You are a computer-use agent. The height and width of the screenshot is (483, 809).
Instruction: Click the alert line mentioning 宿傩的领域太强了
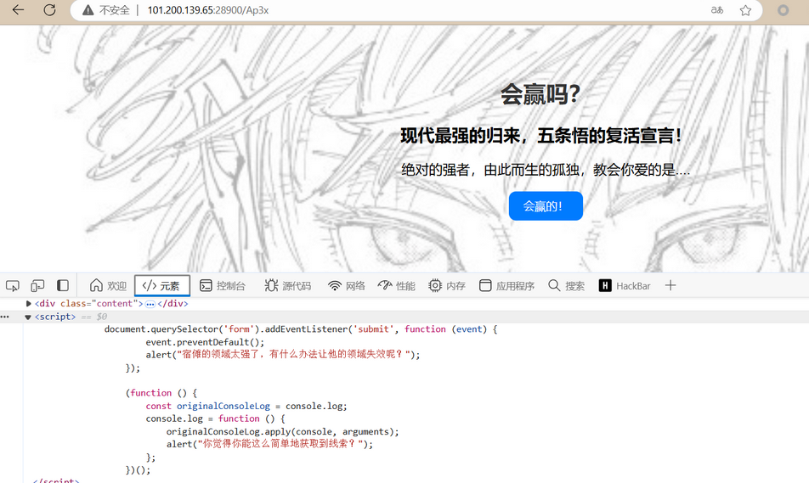point(283,355)
